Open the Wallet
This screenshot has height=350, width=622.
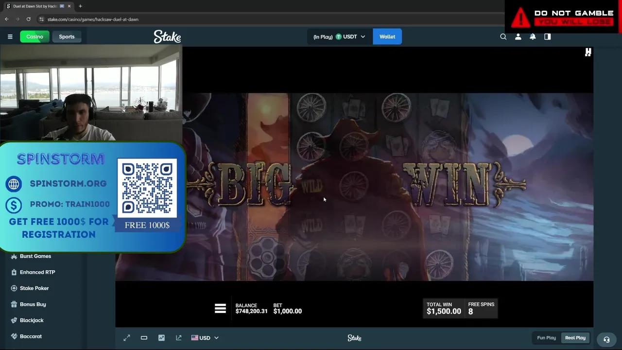pyautogui.click(x=387, y=36)
